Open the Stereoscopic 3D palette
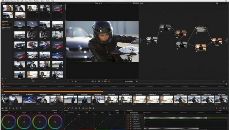 [90, 108]
